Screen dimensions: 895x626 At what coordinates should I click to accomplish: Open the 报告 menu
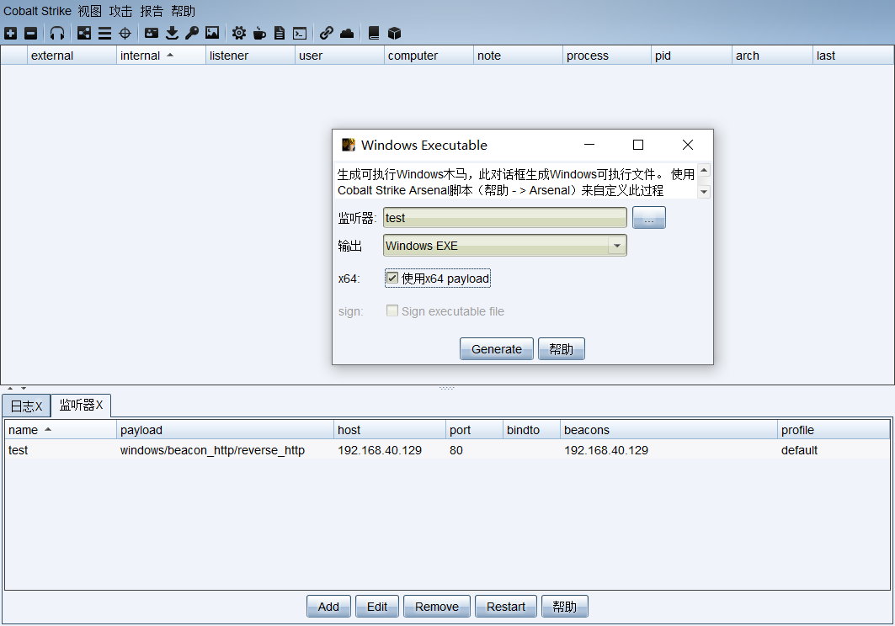(x=152, y=11)
